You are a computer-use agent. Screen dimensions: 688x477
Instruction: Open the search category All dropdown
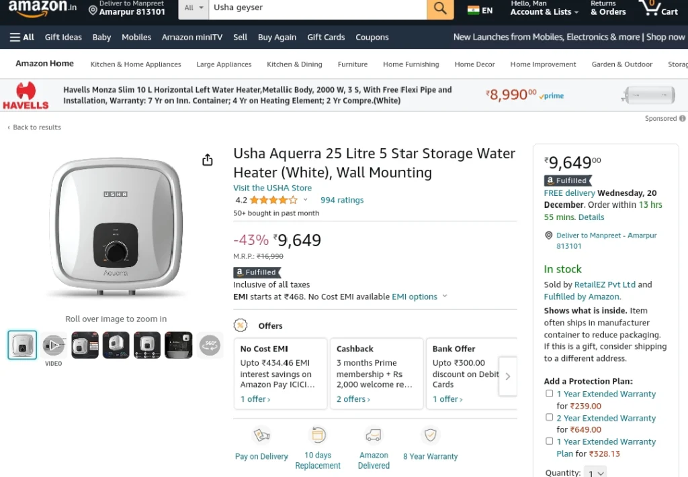pos(193,8)
